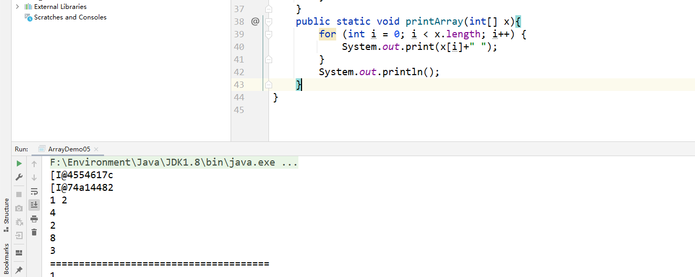Clear console with trash icon
Viewport: 695px width, 277px height.
point(34,232)
